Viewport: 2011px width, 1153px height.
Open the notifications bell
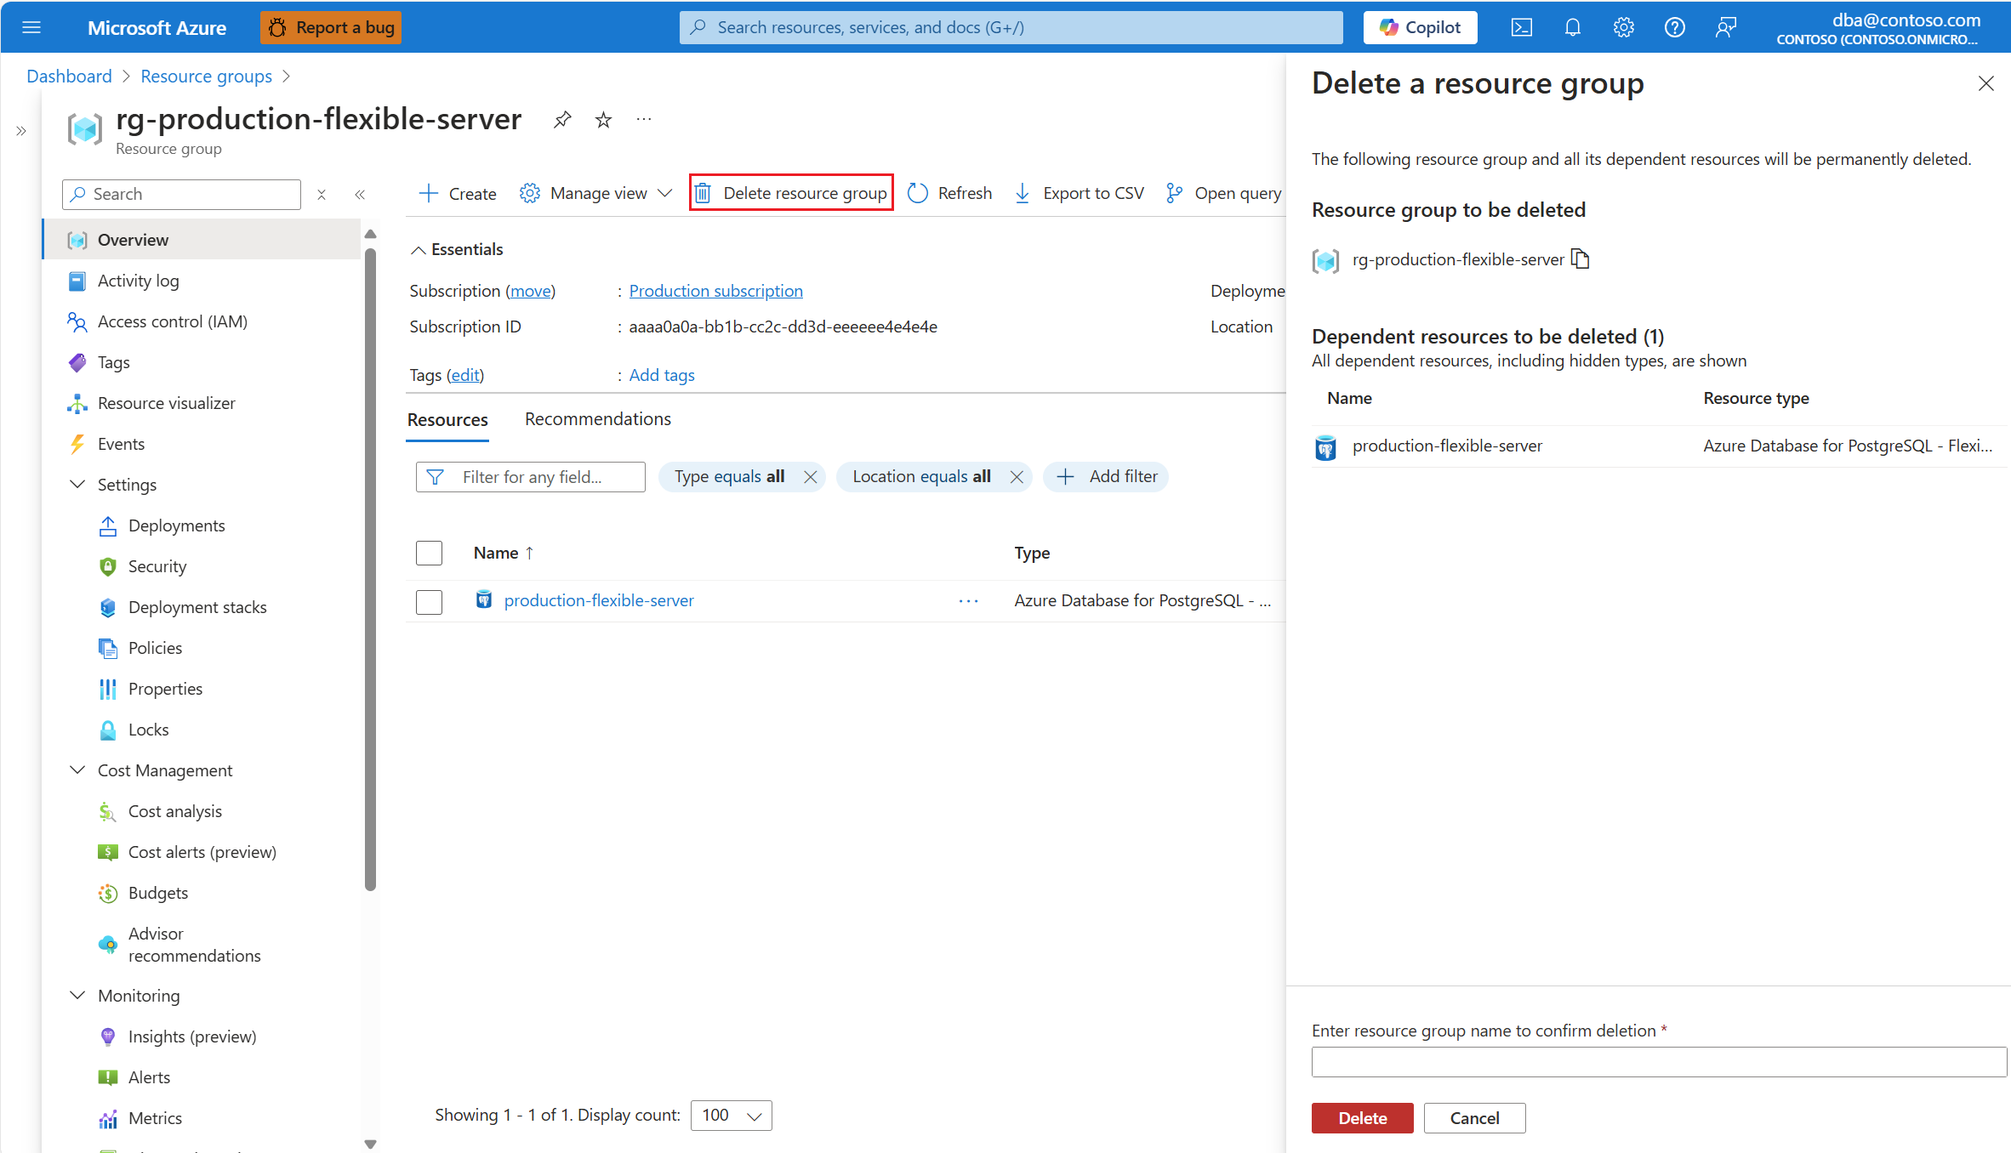(x=1573, y=27)
